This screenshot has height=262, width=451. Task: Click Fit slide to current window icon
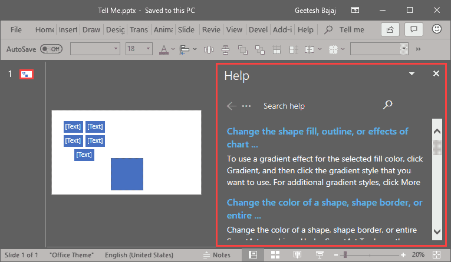point(436,254)
